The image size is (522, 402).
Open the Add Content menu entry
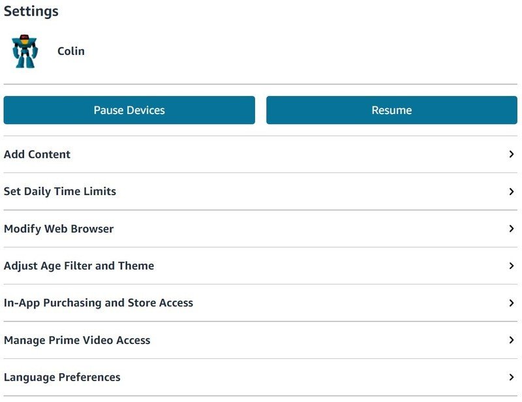[37, 155]
